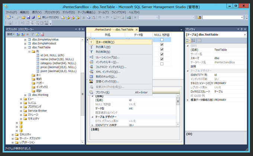Click the Alphabetical sort icon in Properties
This screenshot has width=253, height=156.
[x=193, y=40]
